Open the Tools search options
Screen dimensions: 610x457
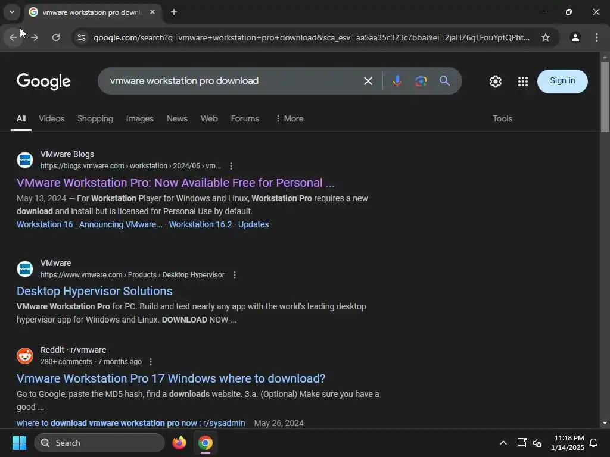502,119
